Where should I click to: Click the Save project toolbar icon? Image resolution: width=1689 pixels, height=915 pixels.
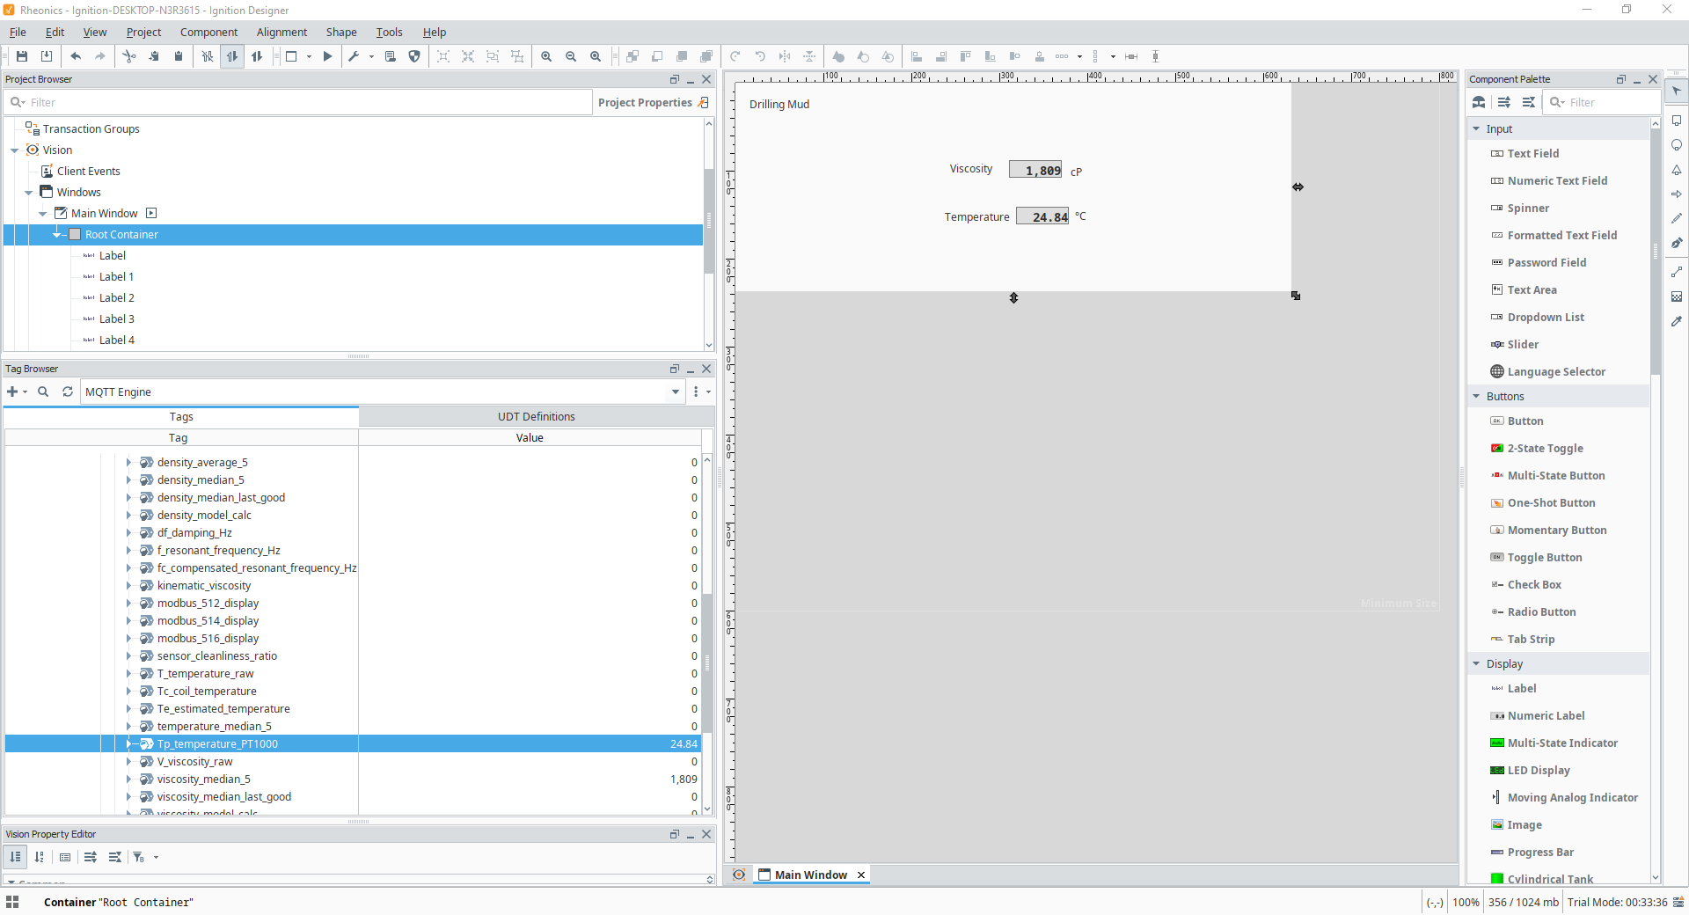[22, 56]
